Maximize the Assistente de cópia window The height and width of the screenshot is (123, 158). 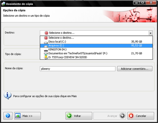[142, 3]
